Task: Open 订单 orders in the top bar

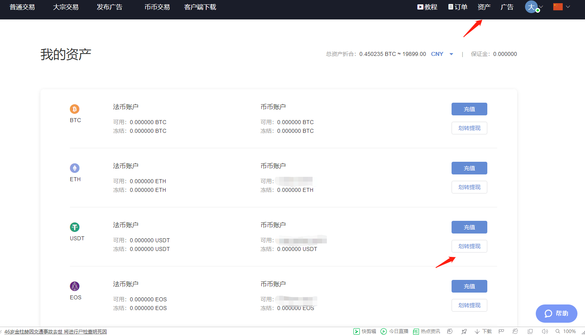Action: coord(458,7)
